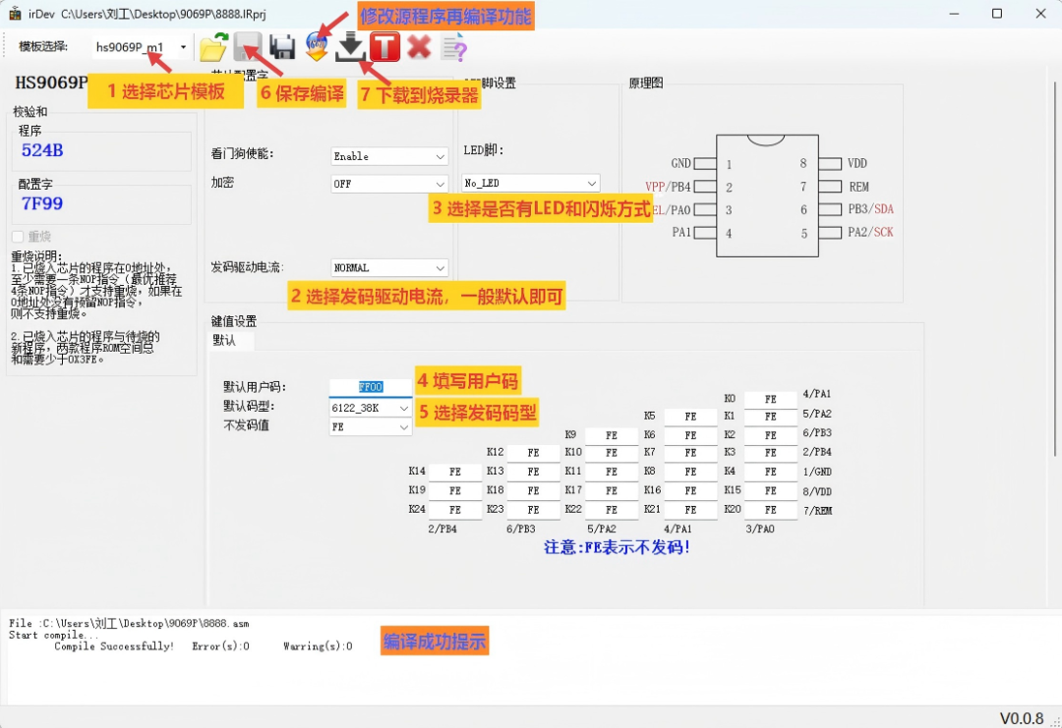Open the 默认码型 6122_38K dropdown
Image resolution: width=1062 pixels, height=728 pixels.
tap(371, 408)
